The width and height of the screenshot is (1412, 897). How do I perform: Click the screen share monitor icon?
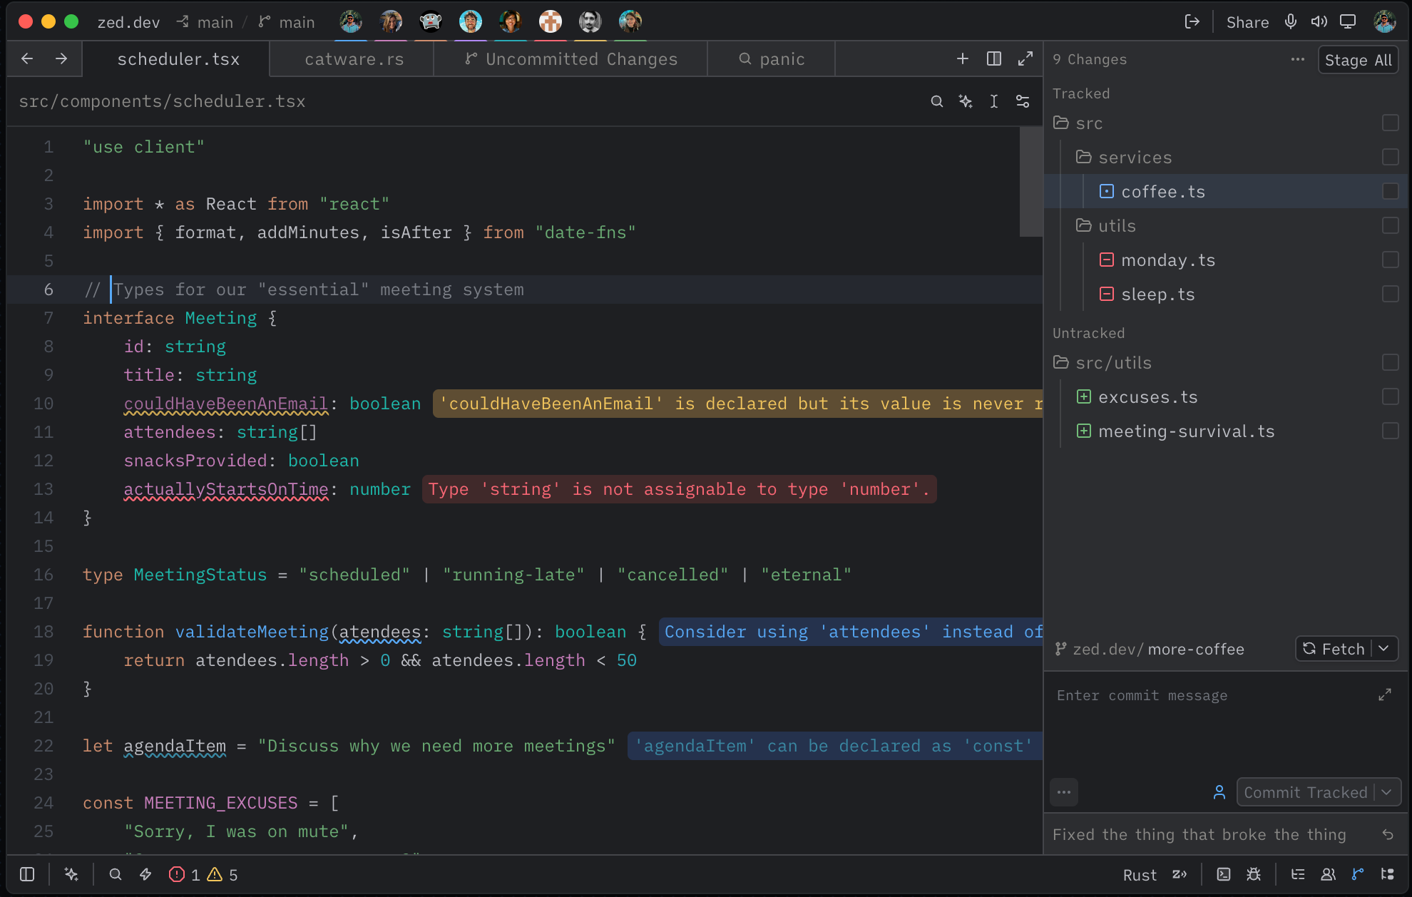click(x=1348, y=21)
